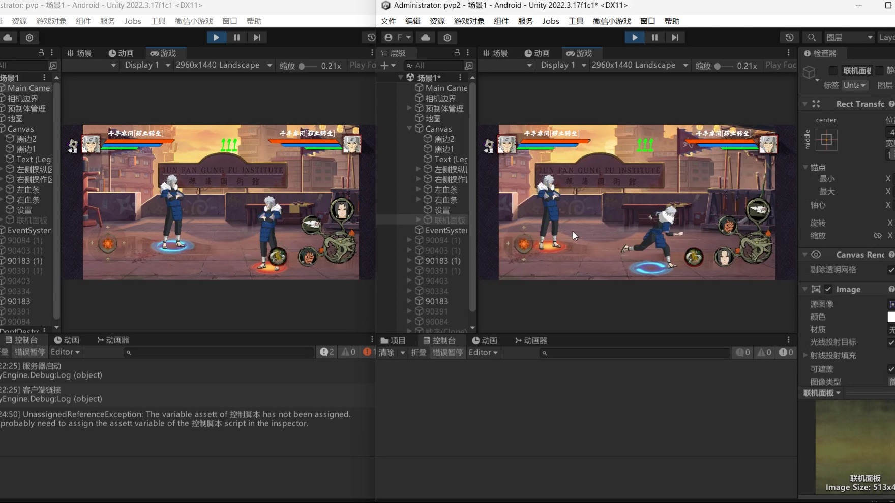Switch to 项目 tab in pvp2 bottom panel

click(393, 340)
